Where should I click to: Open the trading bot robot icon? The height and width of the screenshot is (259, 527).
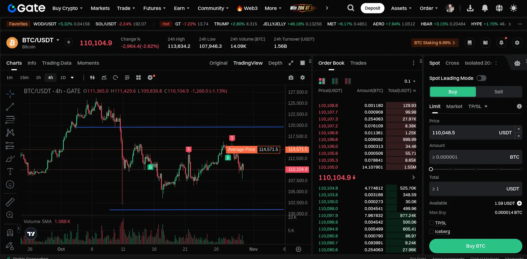point(517,63)
